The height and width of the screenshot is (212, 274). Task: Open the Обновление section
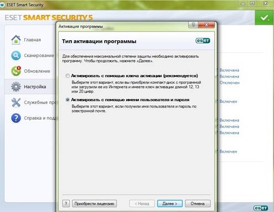[37, 71]
